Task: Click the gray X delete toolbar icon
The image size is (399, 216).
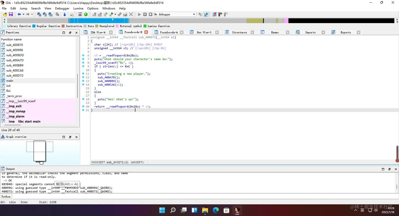Action: (x=131, y=14)
